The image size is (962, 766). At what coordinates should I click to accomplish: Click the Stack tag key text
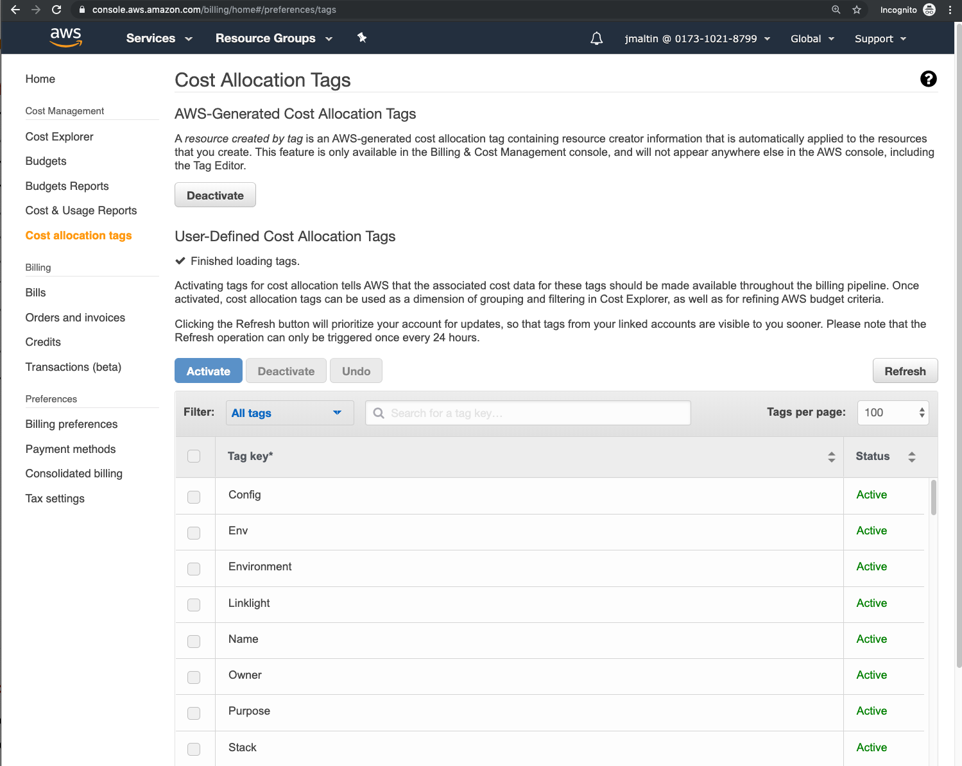[x=243, y=747]
